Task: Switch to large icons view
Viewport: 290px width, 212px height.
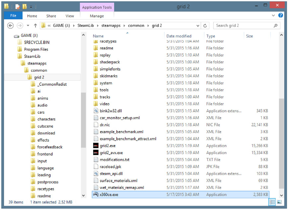Action: (279, 202)
